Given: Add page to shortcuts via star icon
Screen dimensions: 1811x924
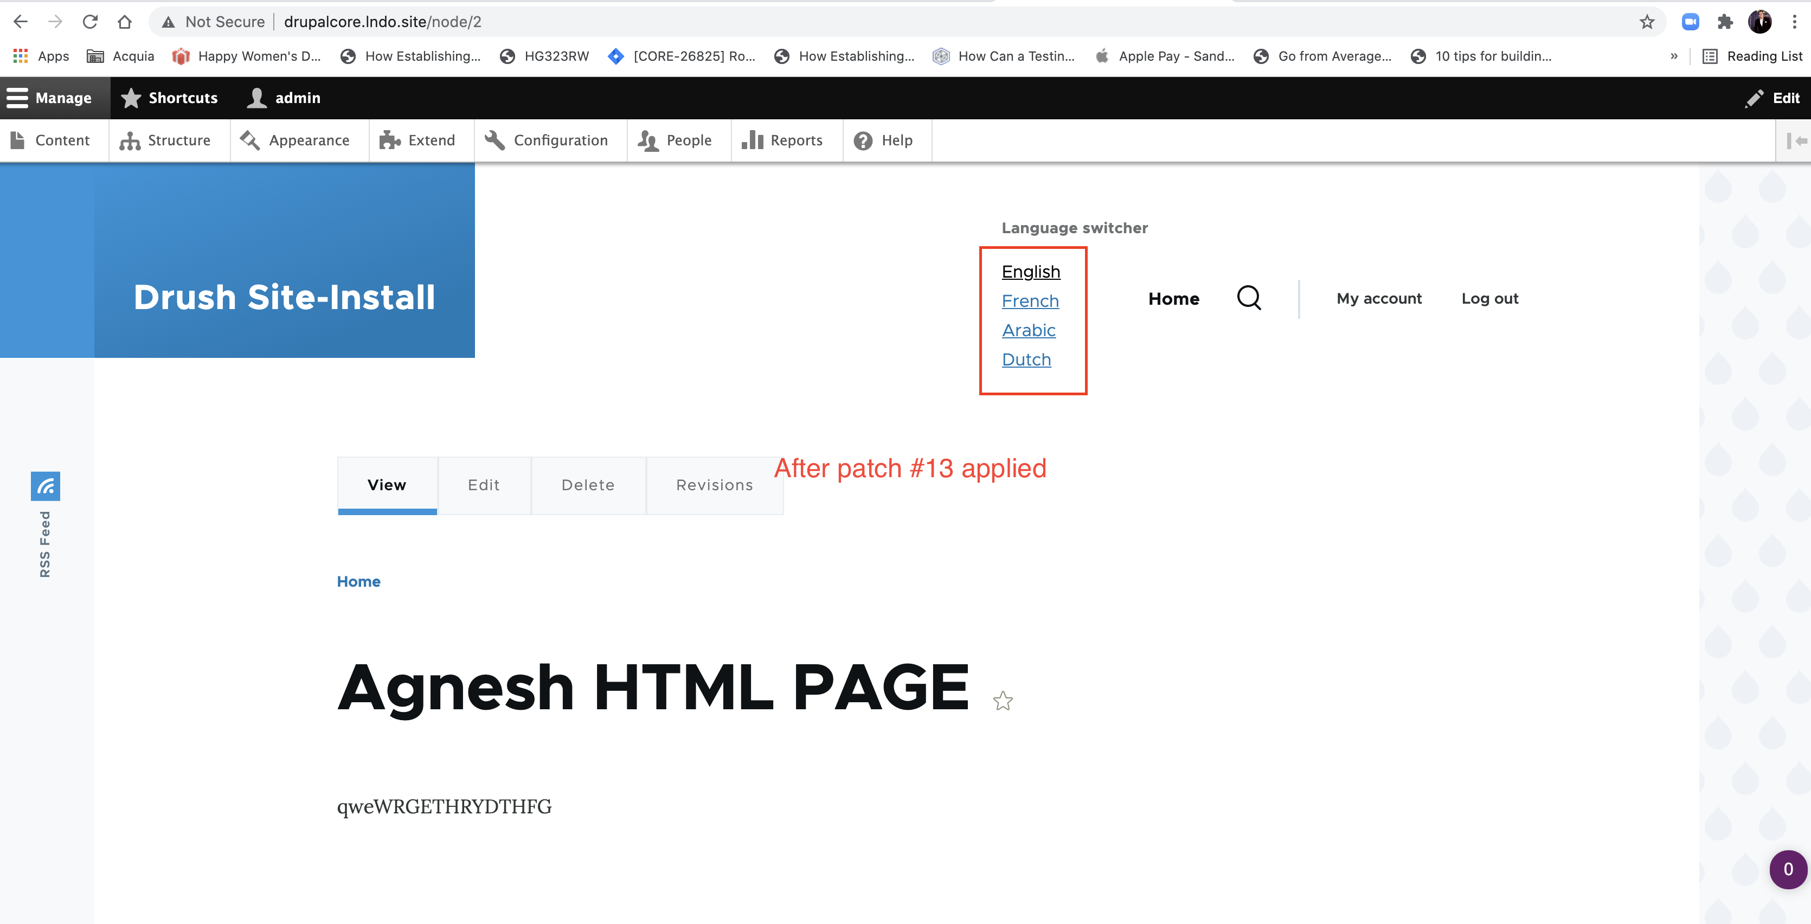Looking at the screenshot, I should pos(1003,701).
